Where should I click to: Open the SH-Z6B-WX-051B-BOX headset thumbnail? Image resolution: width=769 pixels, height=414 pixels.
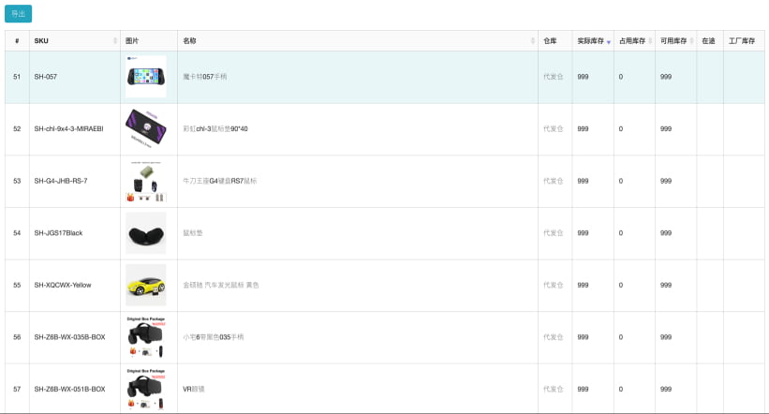(x=146, y=389)
